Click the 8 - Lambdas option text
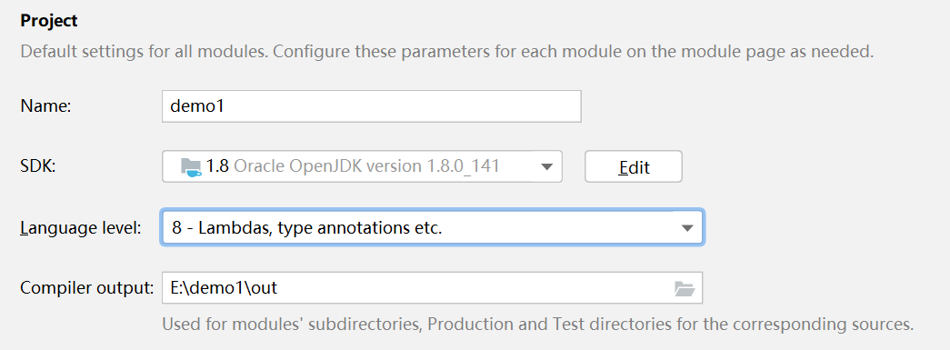Image resolution: width=950 pixels, height=350 pixels. point(306,228)
